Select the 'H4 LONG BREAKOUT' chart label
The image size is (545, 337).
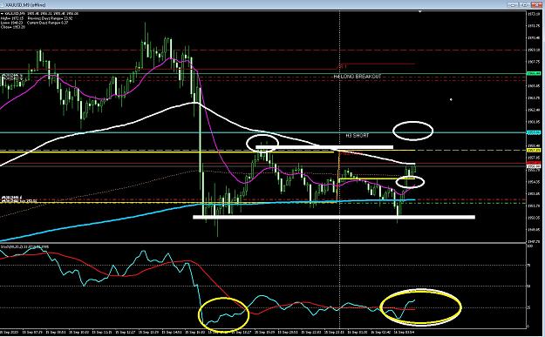[358, 77]
